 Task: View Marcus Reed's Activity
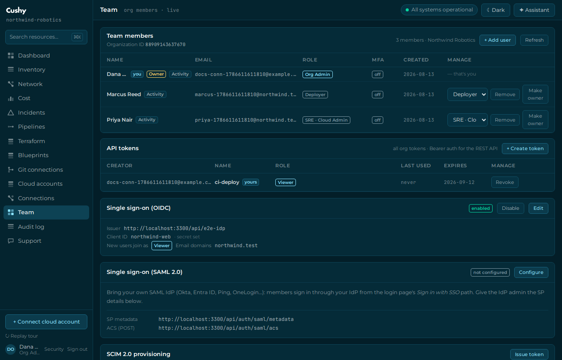click(x=155, y=94)
